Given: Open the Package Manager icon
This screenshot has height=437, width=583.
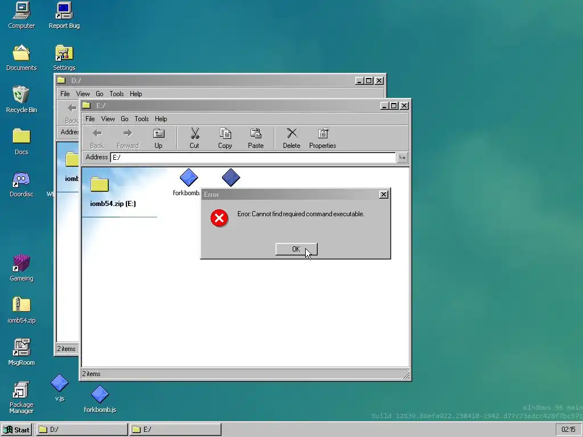Looking at the screenshot, I should (x=22, y=397).
